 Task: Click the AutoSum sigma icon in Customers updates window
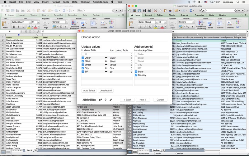191,11
